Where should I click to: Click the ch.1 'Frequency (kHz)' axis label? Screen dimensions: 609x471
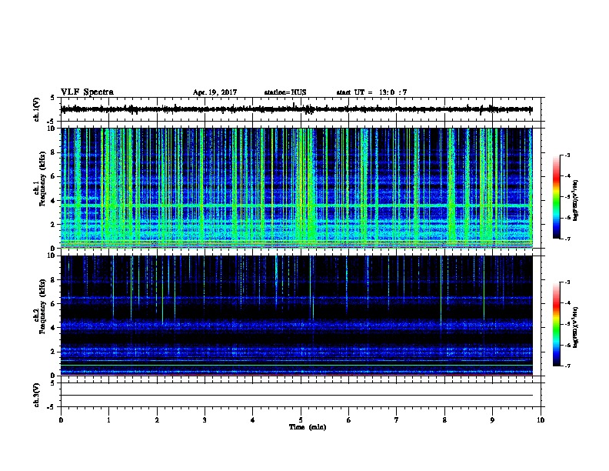pyautogui.click(x=43, y=179)
